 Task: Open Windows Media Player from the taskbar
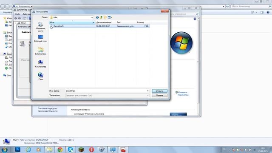(39, 150)
